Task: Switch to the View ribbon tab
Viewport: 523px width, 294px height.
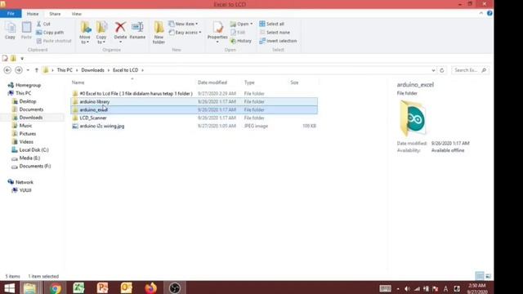Action: 76,14
